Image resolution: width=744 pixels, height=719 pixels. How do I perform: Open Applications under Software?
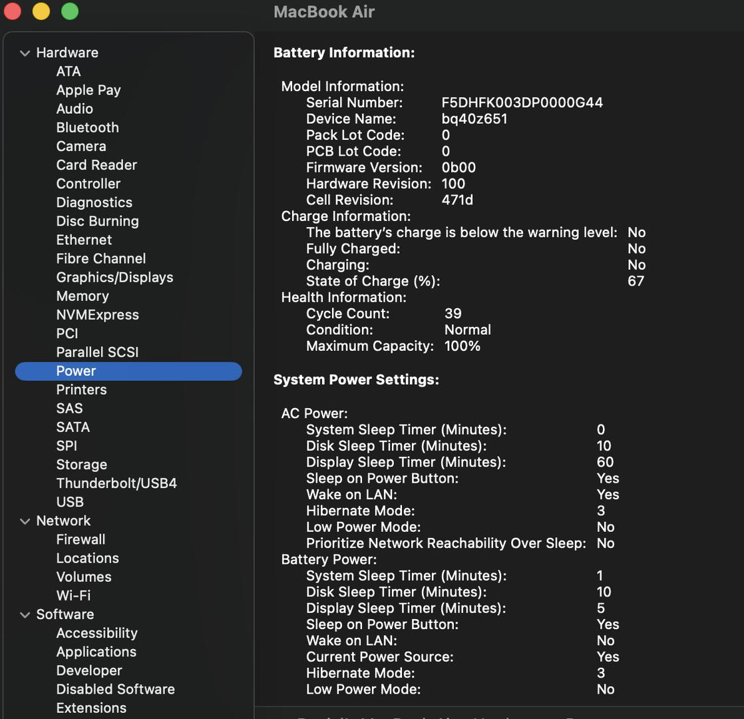96,652
